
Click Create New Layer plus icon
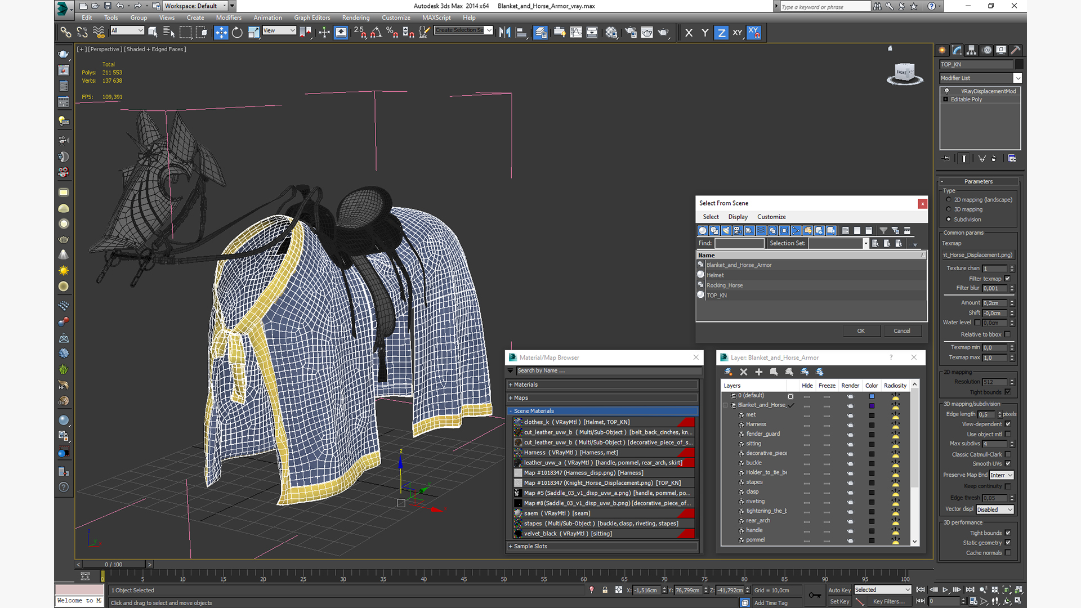coord(758,372)
